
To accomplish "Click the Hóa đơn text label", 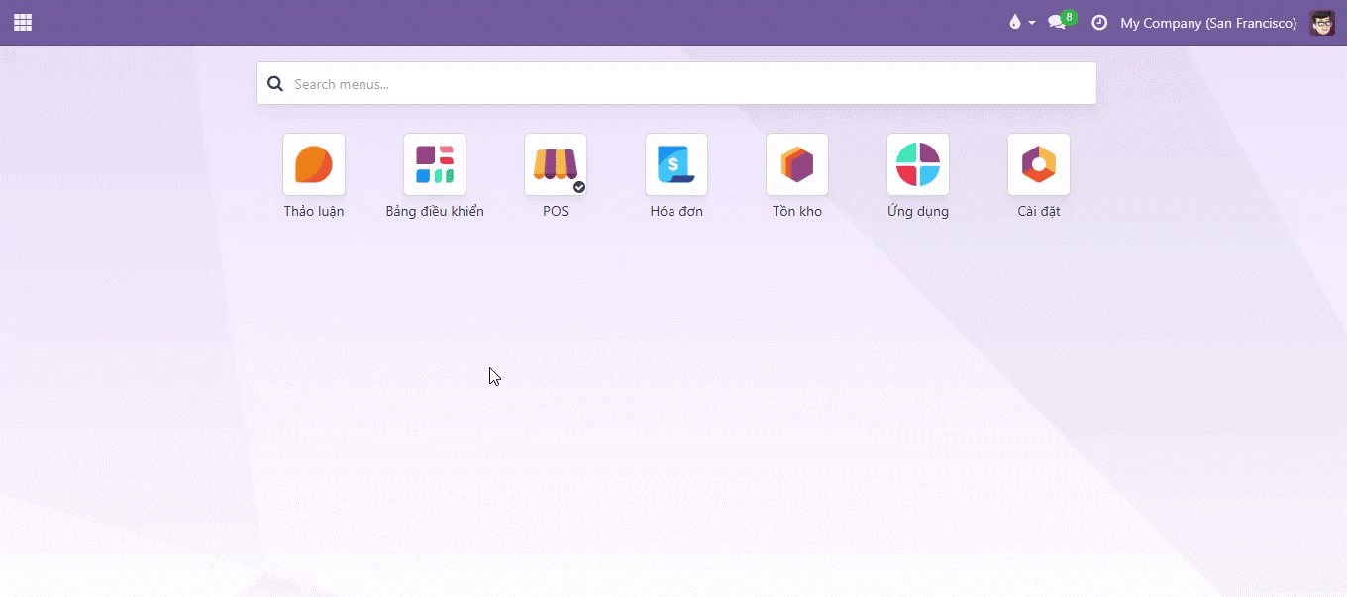I will tap(676, 211).
